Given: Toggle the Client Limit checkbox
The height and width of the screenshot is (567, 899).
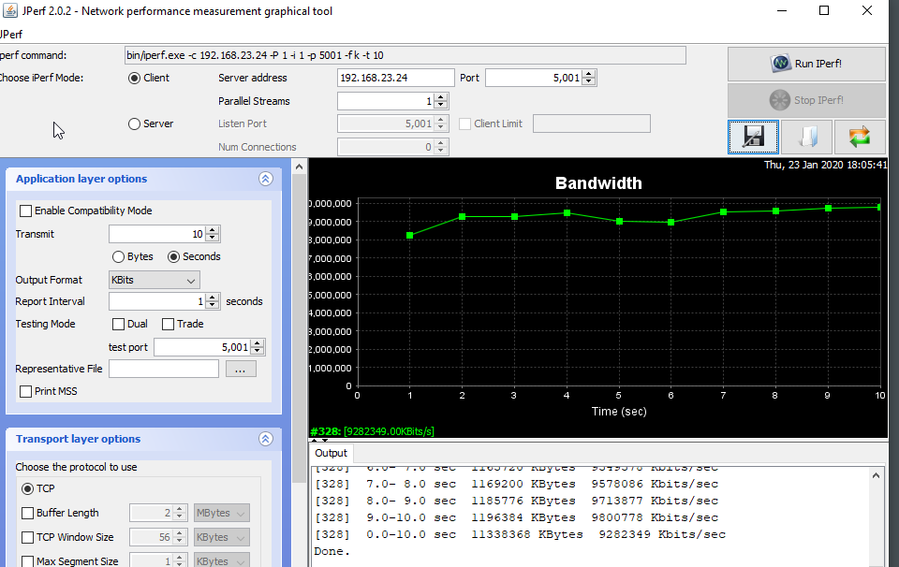Looking at the screenshot, I should click(x=465, y=124).
